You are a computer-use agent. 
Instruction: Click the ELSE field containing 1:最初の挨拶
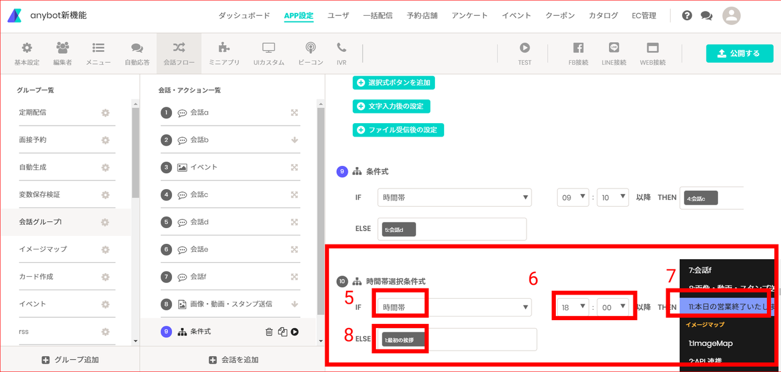tap(457, 339)
